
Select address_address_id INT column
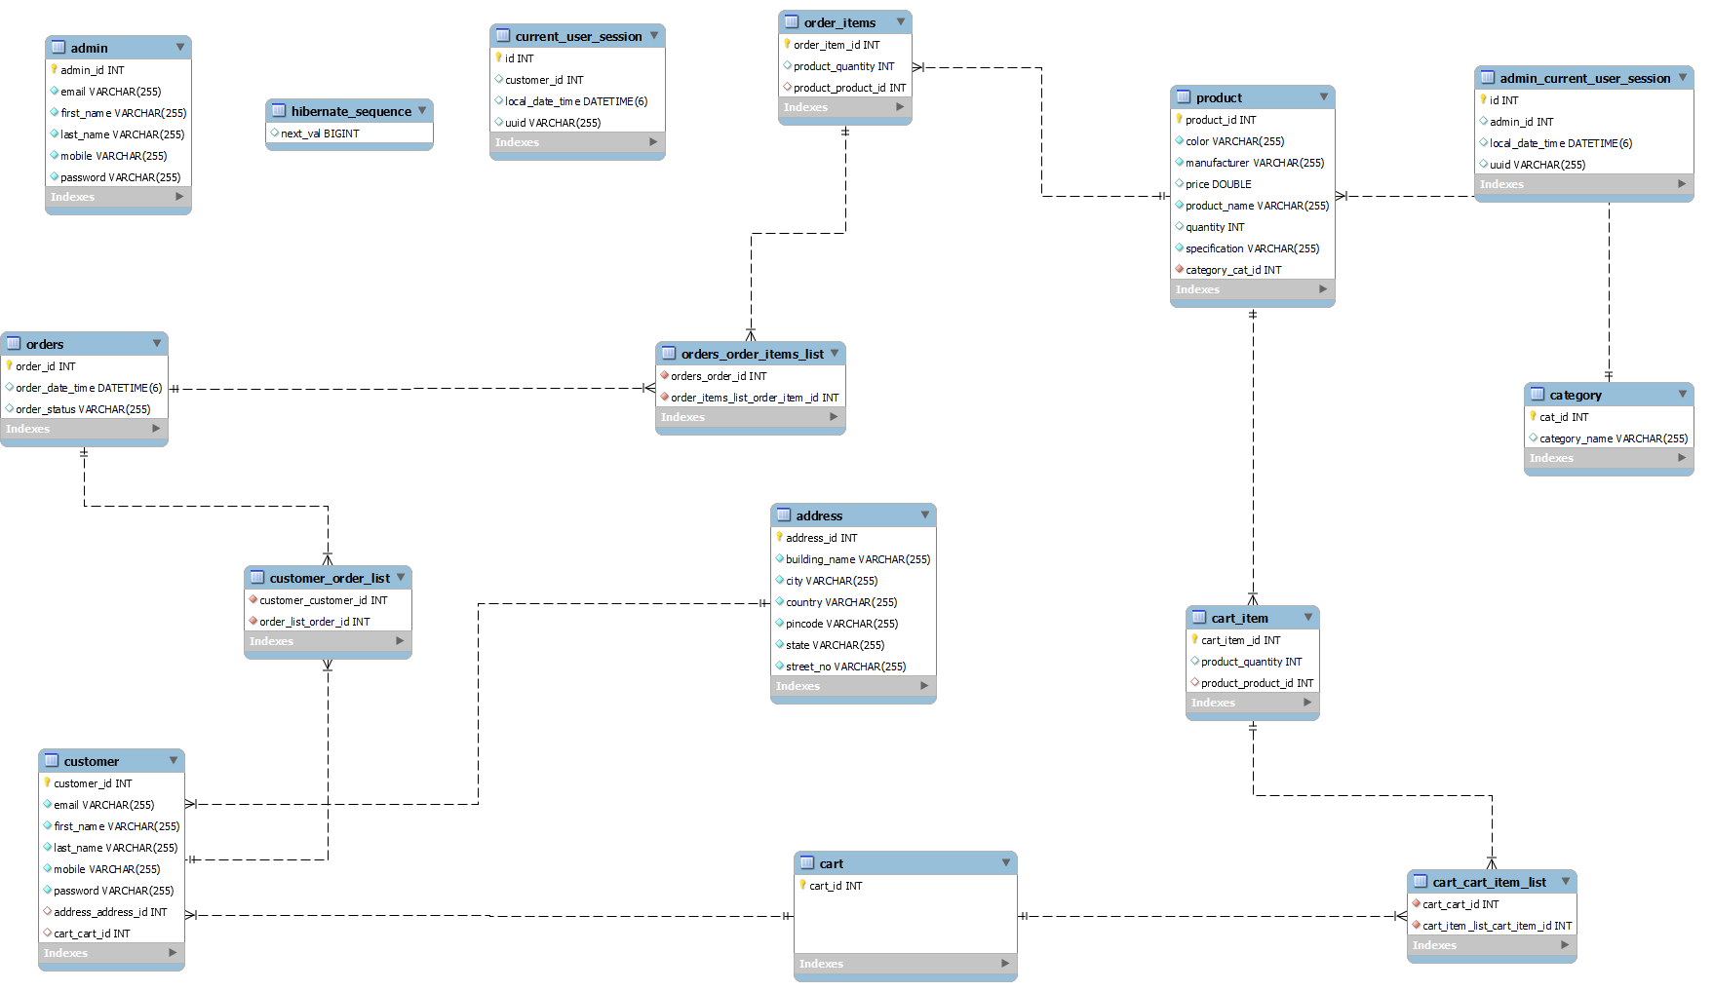click(x=111, y=912)
